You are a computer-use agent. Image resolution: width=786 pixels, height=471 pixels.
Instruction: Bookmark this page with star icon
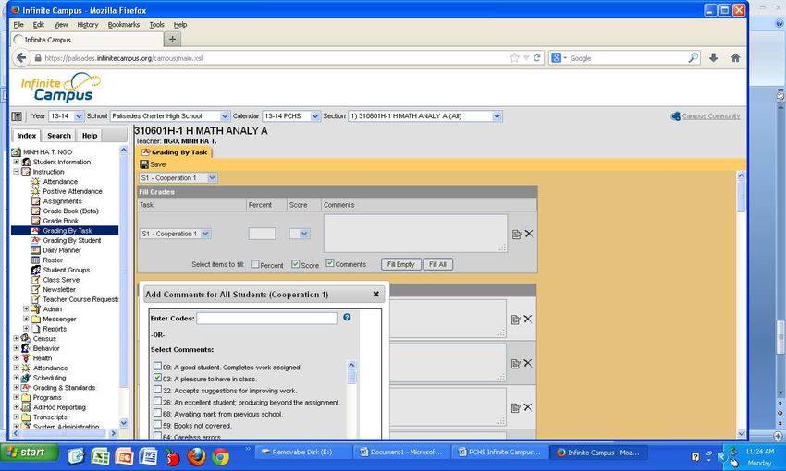514,58
